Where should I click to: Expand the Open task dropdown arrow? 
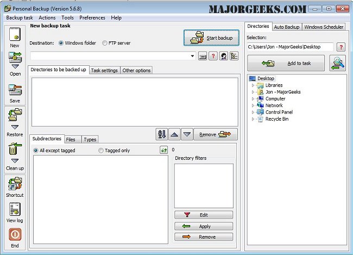click(15, 66)
